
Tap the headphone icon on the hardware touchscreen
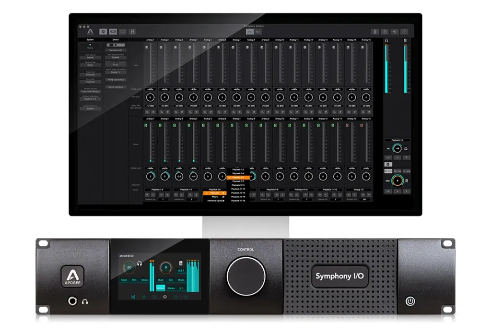pos(140,263)
